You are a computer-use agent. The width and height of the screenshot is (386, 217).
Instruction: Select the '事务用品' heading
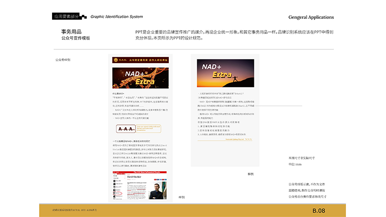pyautogui.click(x=71, y=32)
